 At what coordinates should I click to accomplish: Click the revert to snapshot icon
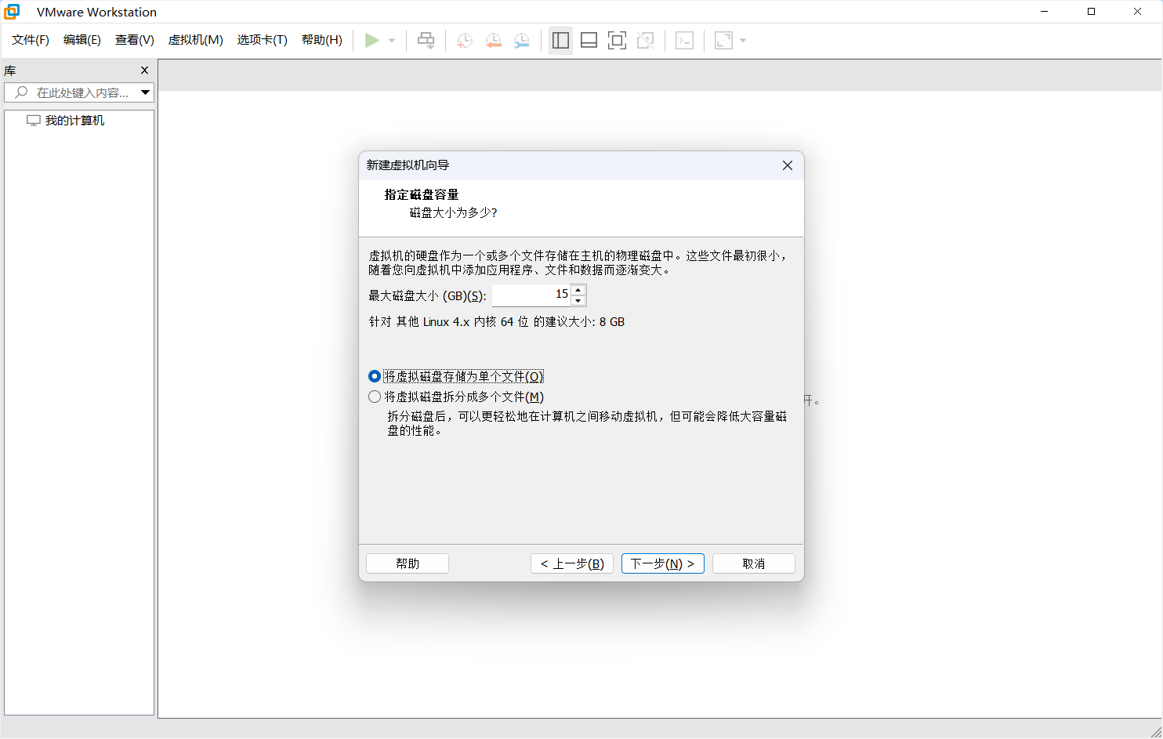point(493,40)
